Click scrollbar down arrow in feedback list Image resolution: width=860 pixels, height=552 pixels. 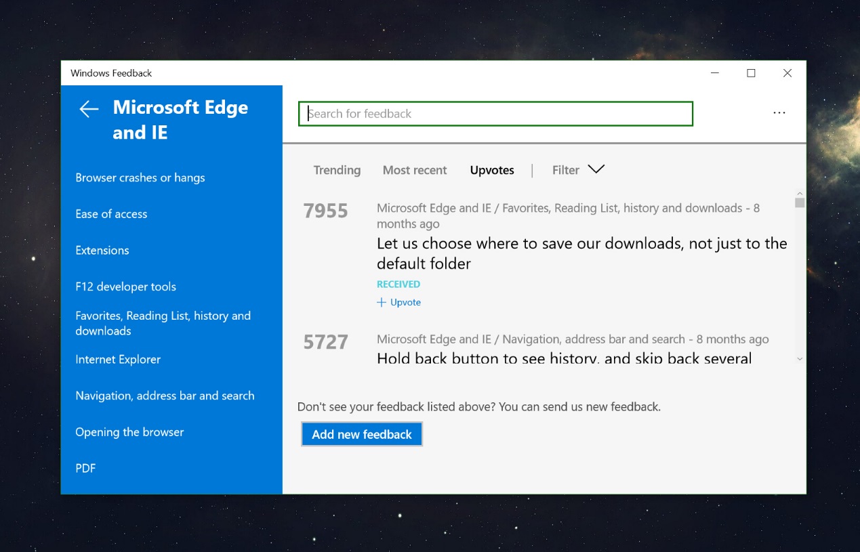(x=800, y=359)
